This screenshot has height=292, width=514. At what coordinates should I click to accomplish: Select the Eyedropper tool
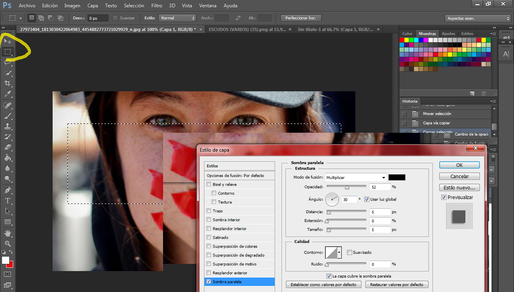pyautogui.click(x=8, y=94)
